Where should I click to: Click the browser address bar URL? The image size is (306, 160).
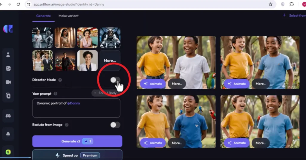[x=69, y=4]
